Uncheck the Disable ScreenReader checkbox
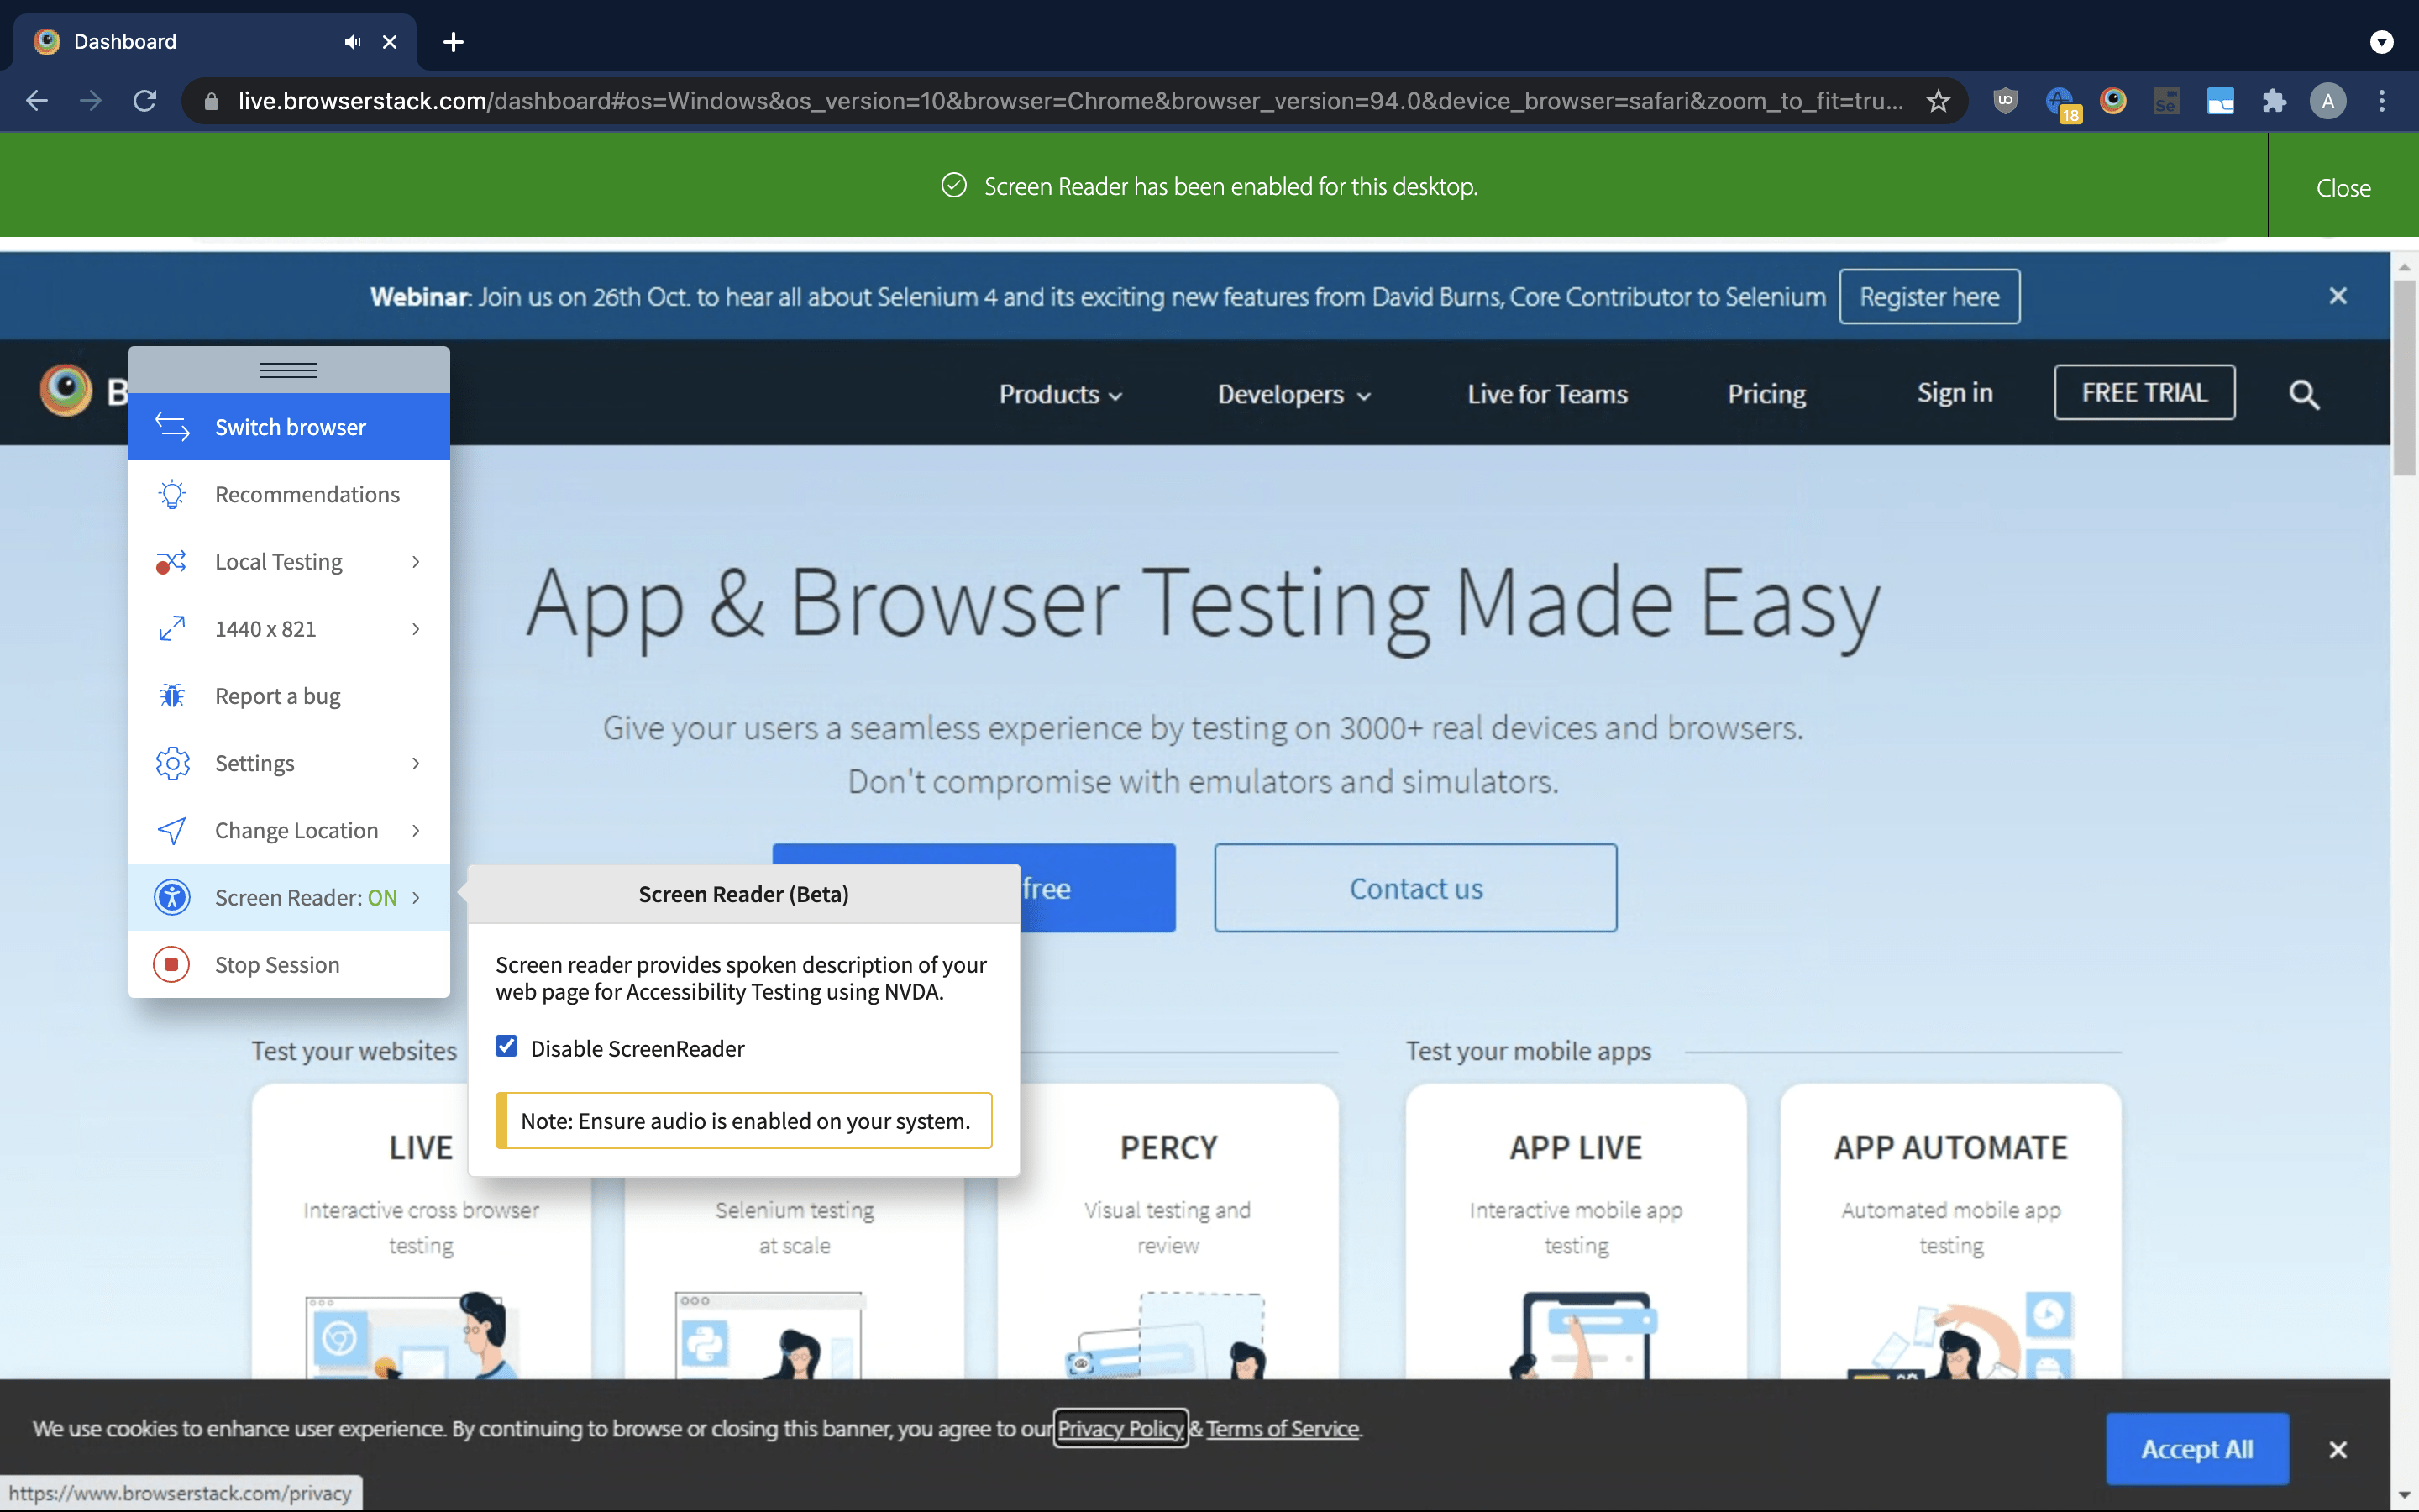Image resolution: width=2419 pixels, height=1512 pixels. click(506, 1045)
